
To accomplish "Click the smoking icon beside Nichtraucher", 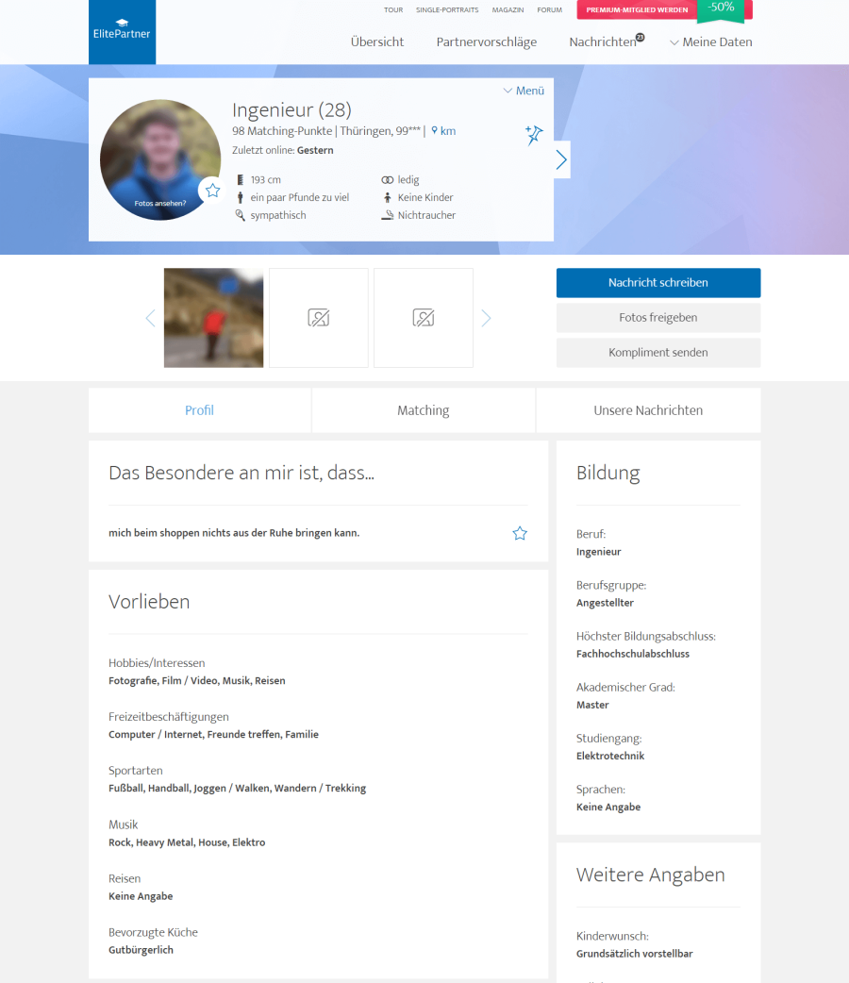I will (x=388, y=215).
